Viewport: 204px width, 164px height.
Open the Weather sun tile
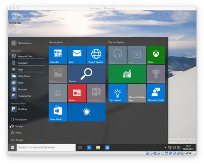(87, 112)
